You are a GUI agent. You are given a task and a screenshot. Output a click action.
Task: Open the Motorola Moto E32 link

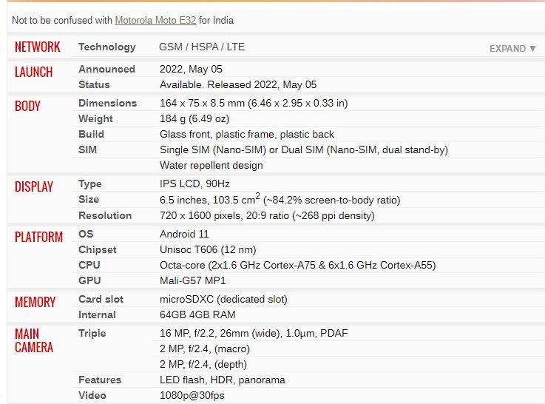(x=155, y=20)
